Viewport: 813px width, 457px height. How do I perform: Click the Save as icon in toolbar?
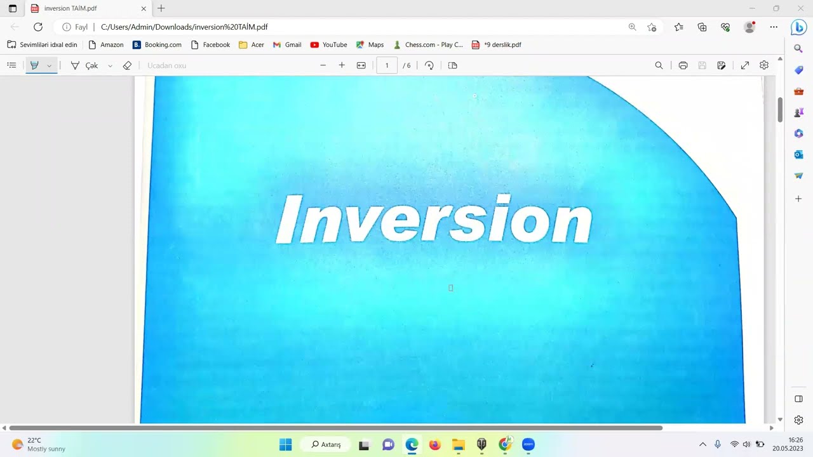coord(722,65)
